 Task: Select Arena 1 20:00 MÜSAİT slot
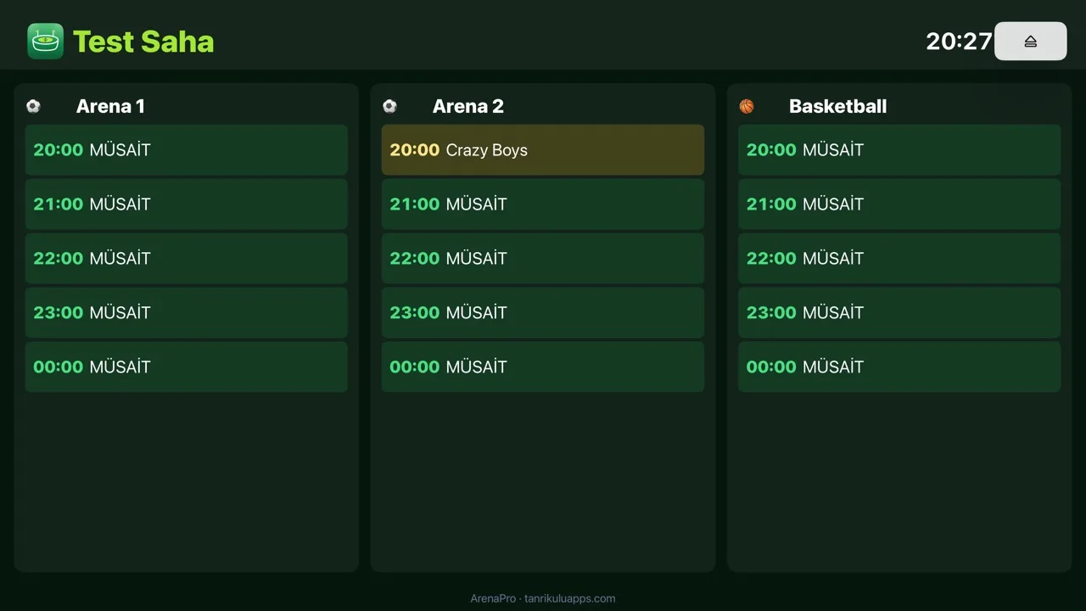(187, 150)
